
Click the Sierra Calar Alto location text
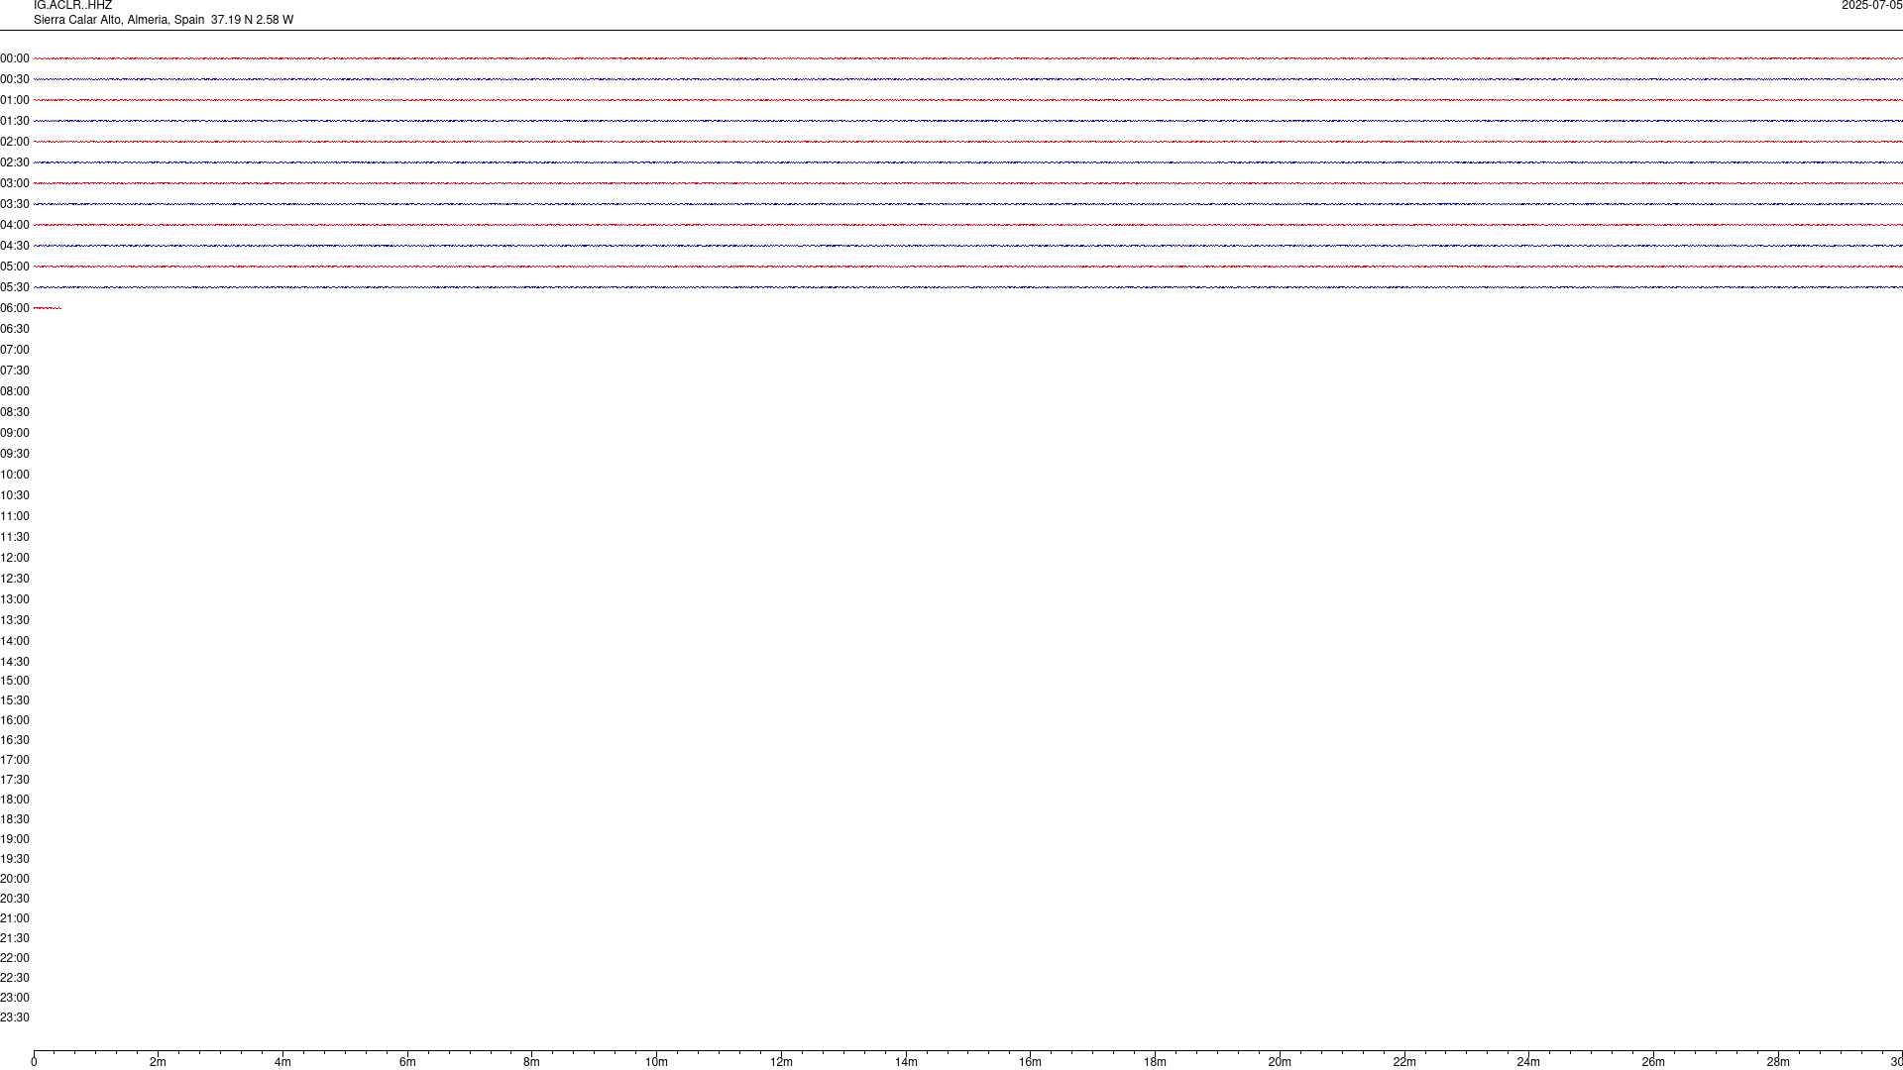click(x=164, y=20)
